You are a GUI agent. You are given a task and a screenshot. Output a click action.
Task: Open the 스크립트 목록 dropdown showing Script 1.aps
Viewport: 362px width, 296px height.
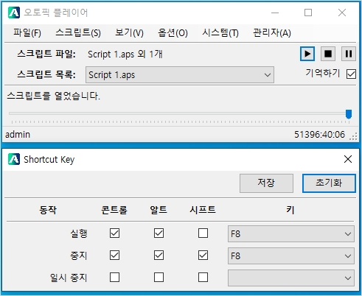click(x=180, y=74)
